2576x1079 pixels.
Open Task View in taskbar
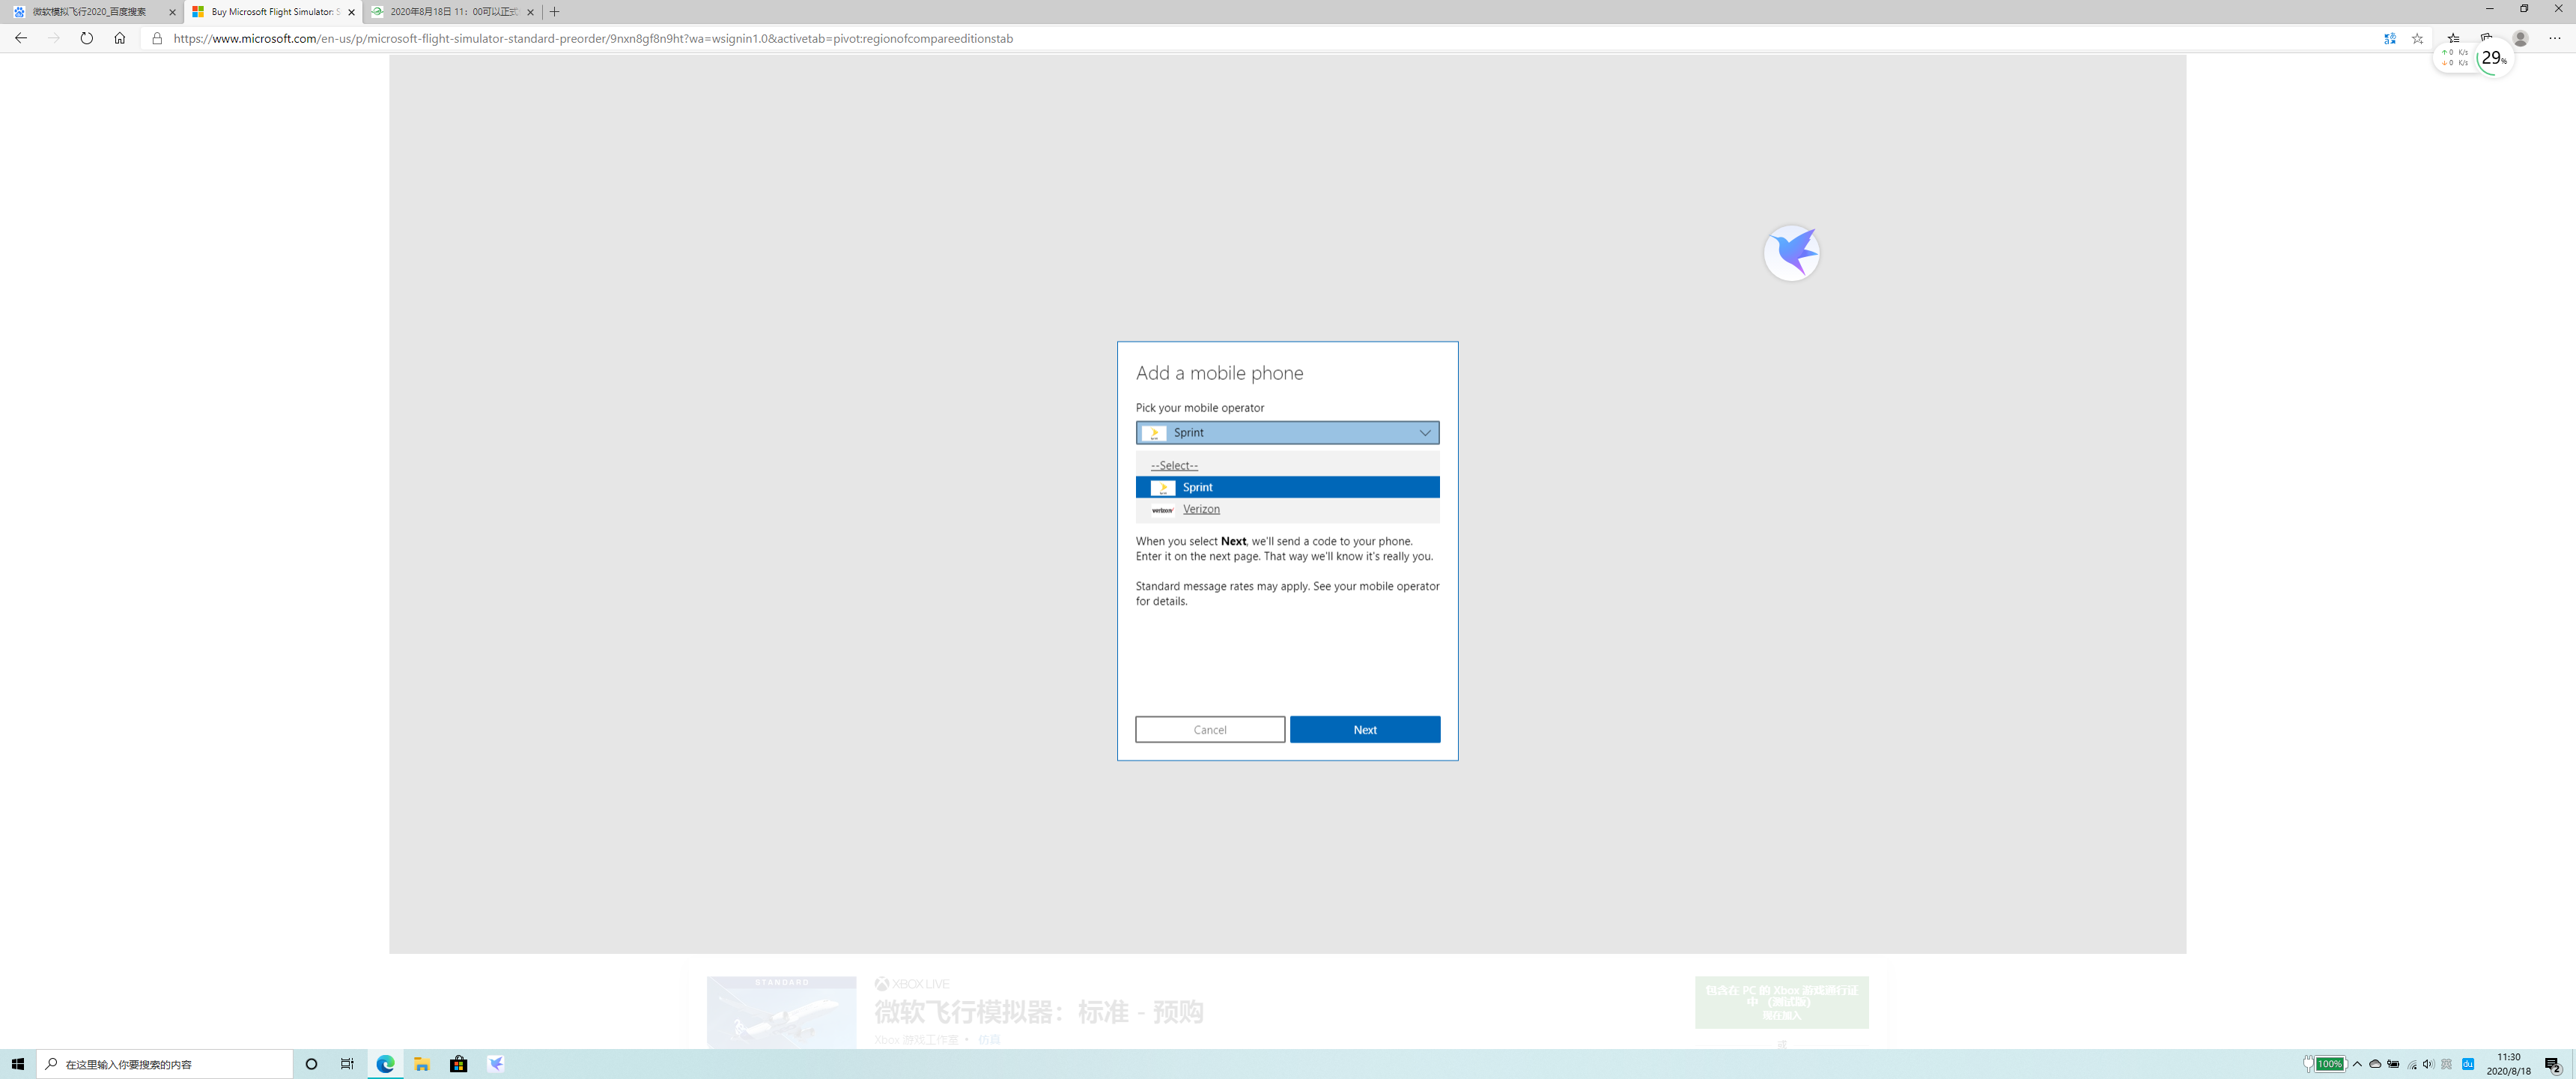pyautogui.click(x=347, y=1064)
